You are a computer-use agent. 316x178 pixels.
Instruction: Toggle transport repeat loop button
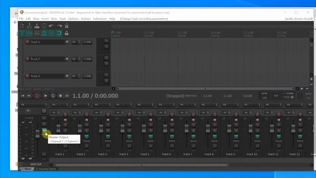[53, 96]
